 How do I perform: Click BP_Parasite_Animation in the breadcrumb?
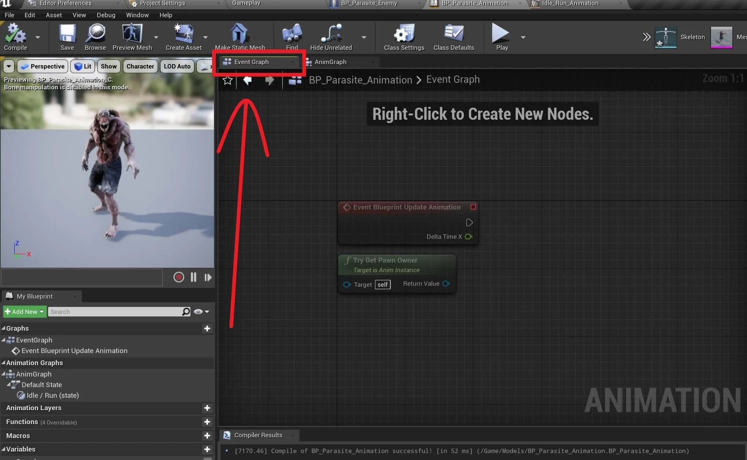tap(360, 80)
